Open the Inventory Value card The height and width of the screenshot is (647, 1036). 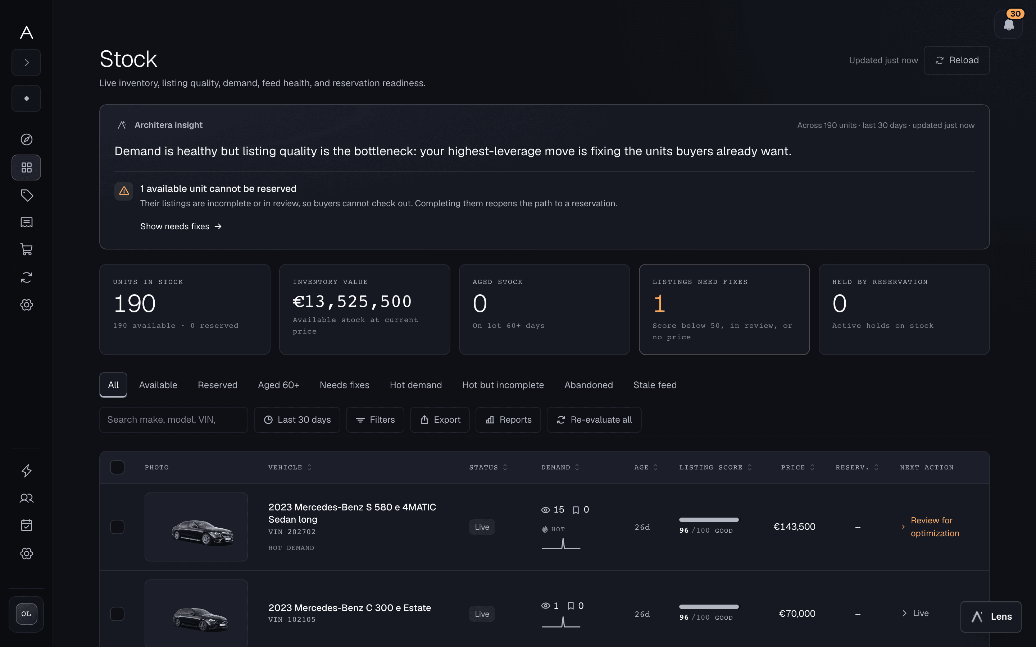pos(365,309)
